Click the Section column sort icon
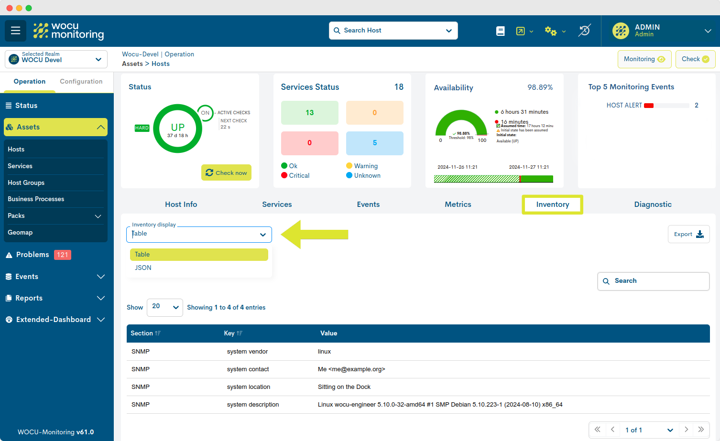Viewport: 720px width, 441px height. [x=158, y=333]
